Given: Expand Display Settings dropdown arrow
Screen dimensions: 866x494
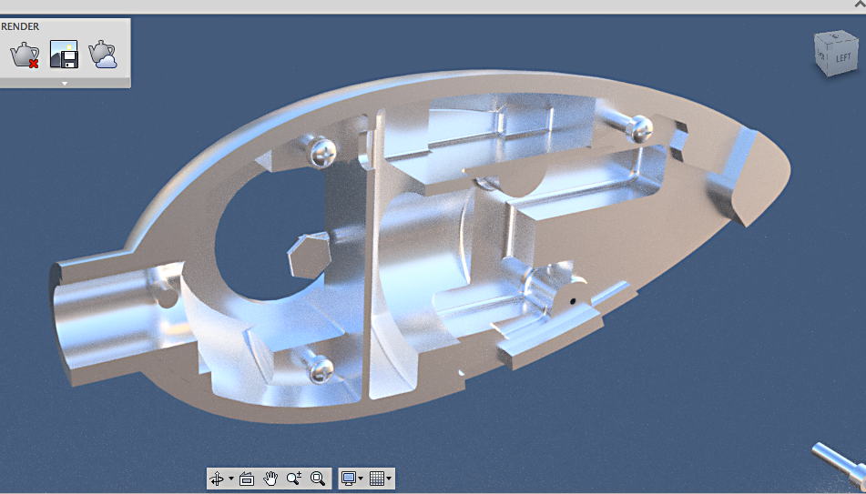Looking at the screenshot, I should point(361,479).
